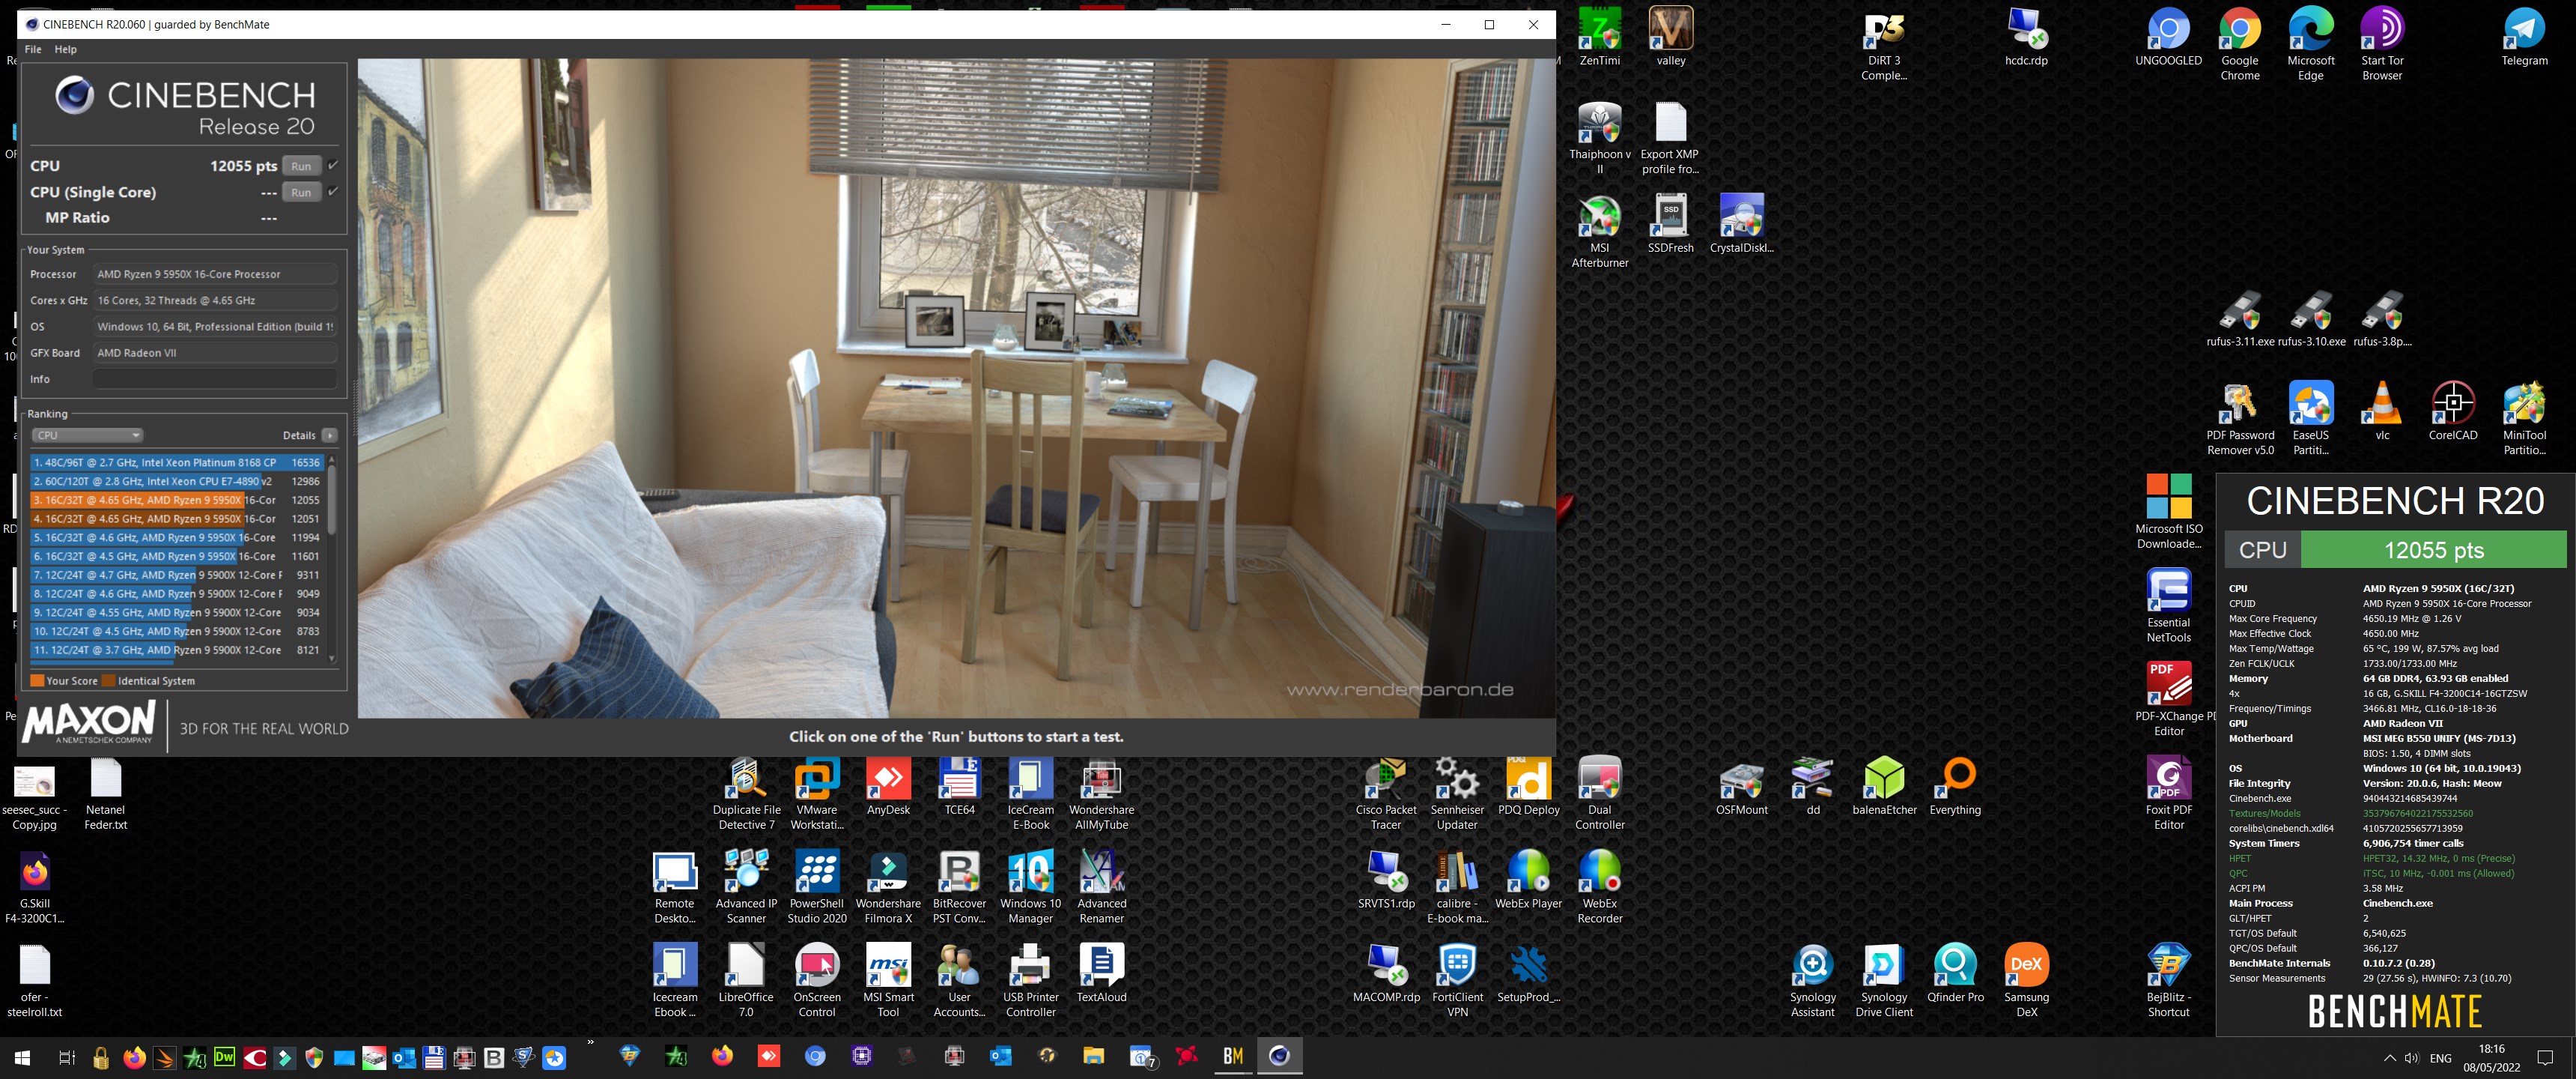This screenshot has height=1079, width=2576.
Task: Open LibreOffice 7.0 desktop icon
Action: 746,981
